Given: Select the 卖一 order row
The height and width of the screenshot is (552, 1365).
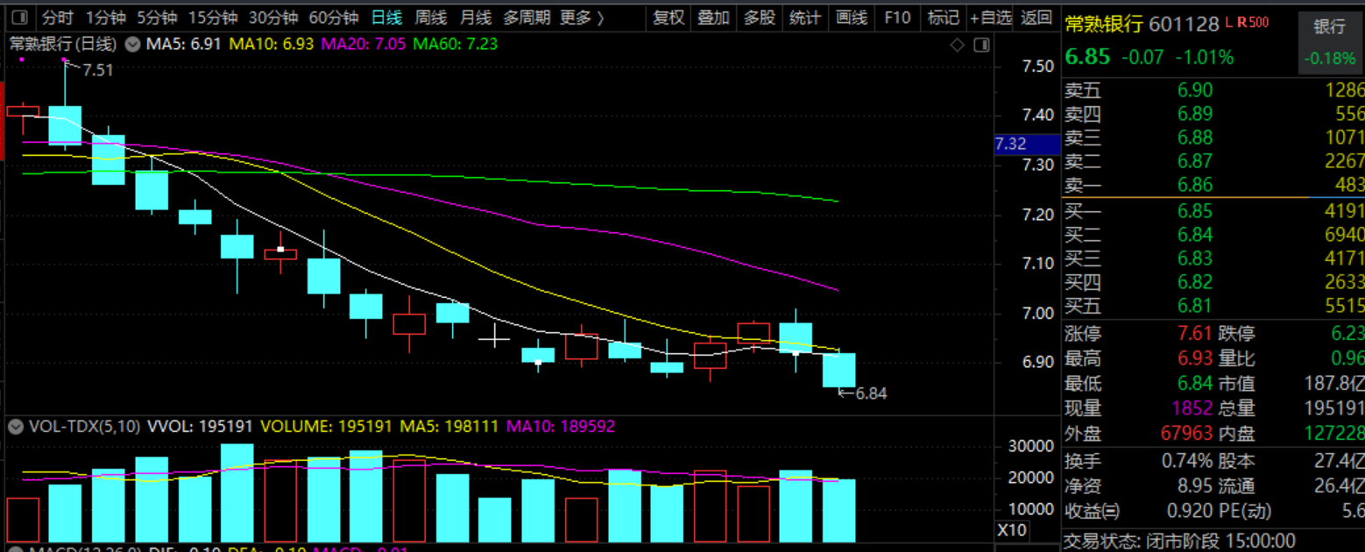Looking at the screenshot, I should tap(1213, 185).
